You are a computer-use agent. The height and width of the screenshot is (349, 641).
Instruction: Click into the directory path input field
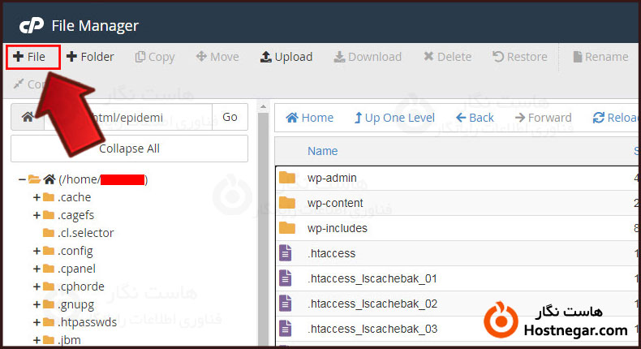[128, 117]
